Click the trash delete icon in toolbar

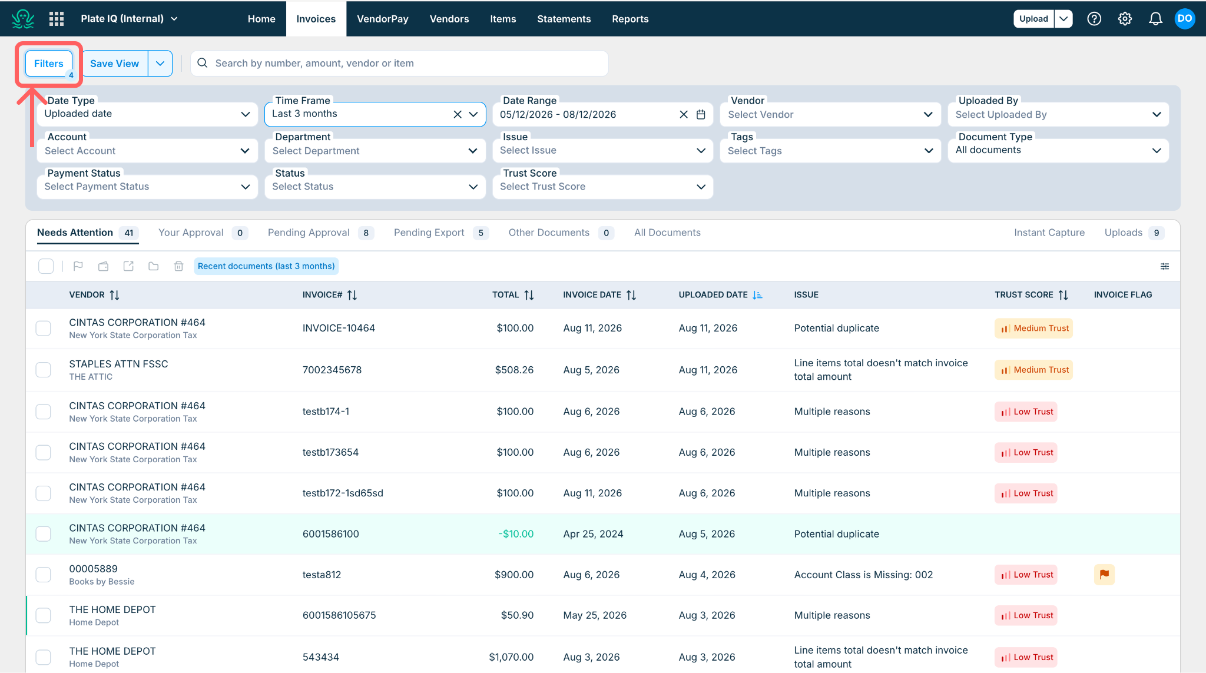click(x=178, y=266)
